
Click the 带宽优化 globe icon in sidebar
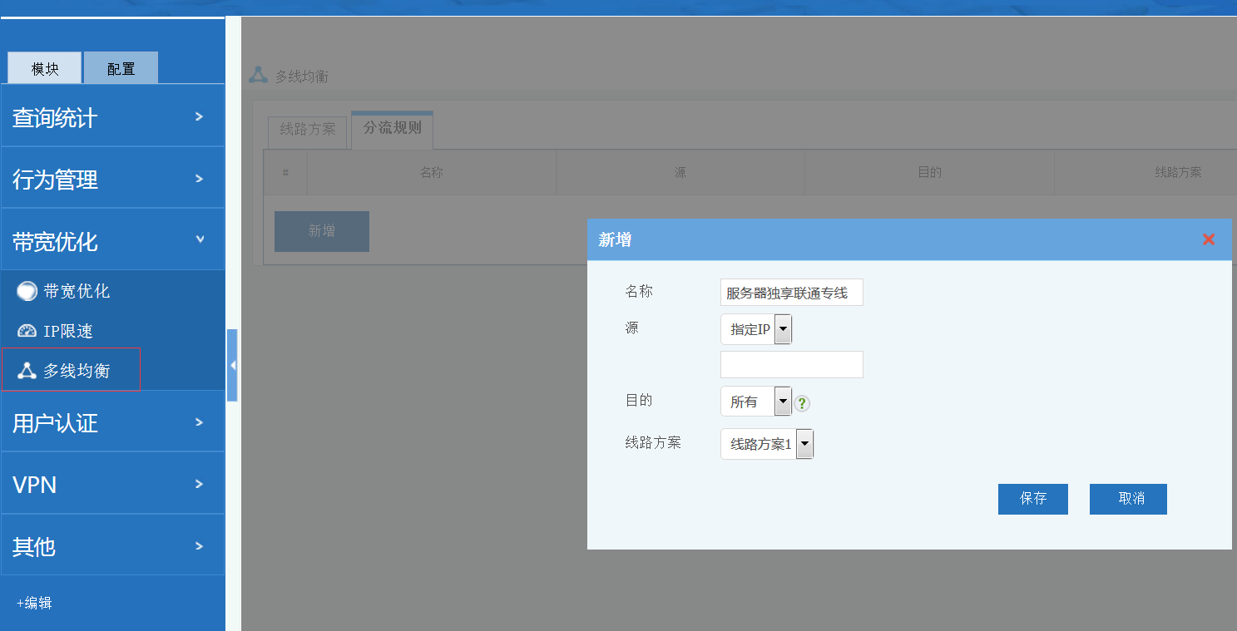[x=27, y=291]
